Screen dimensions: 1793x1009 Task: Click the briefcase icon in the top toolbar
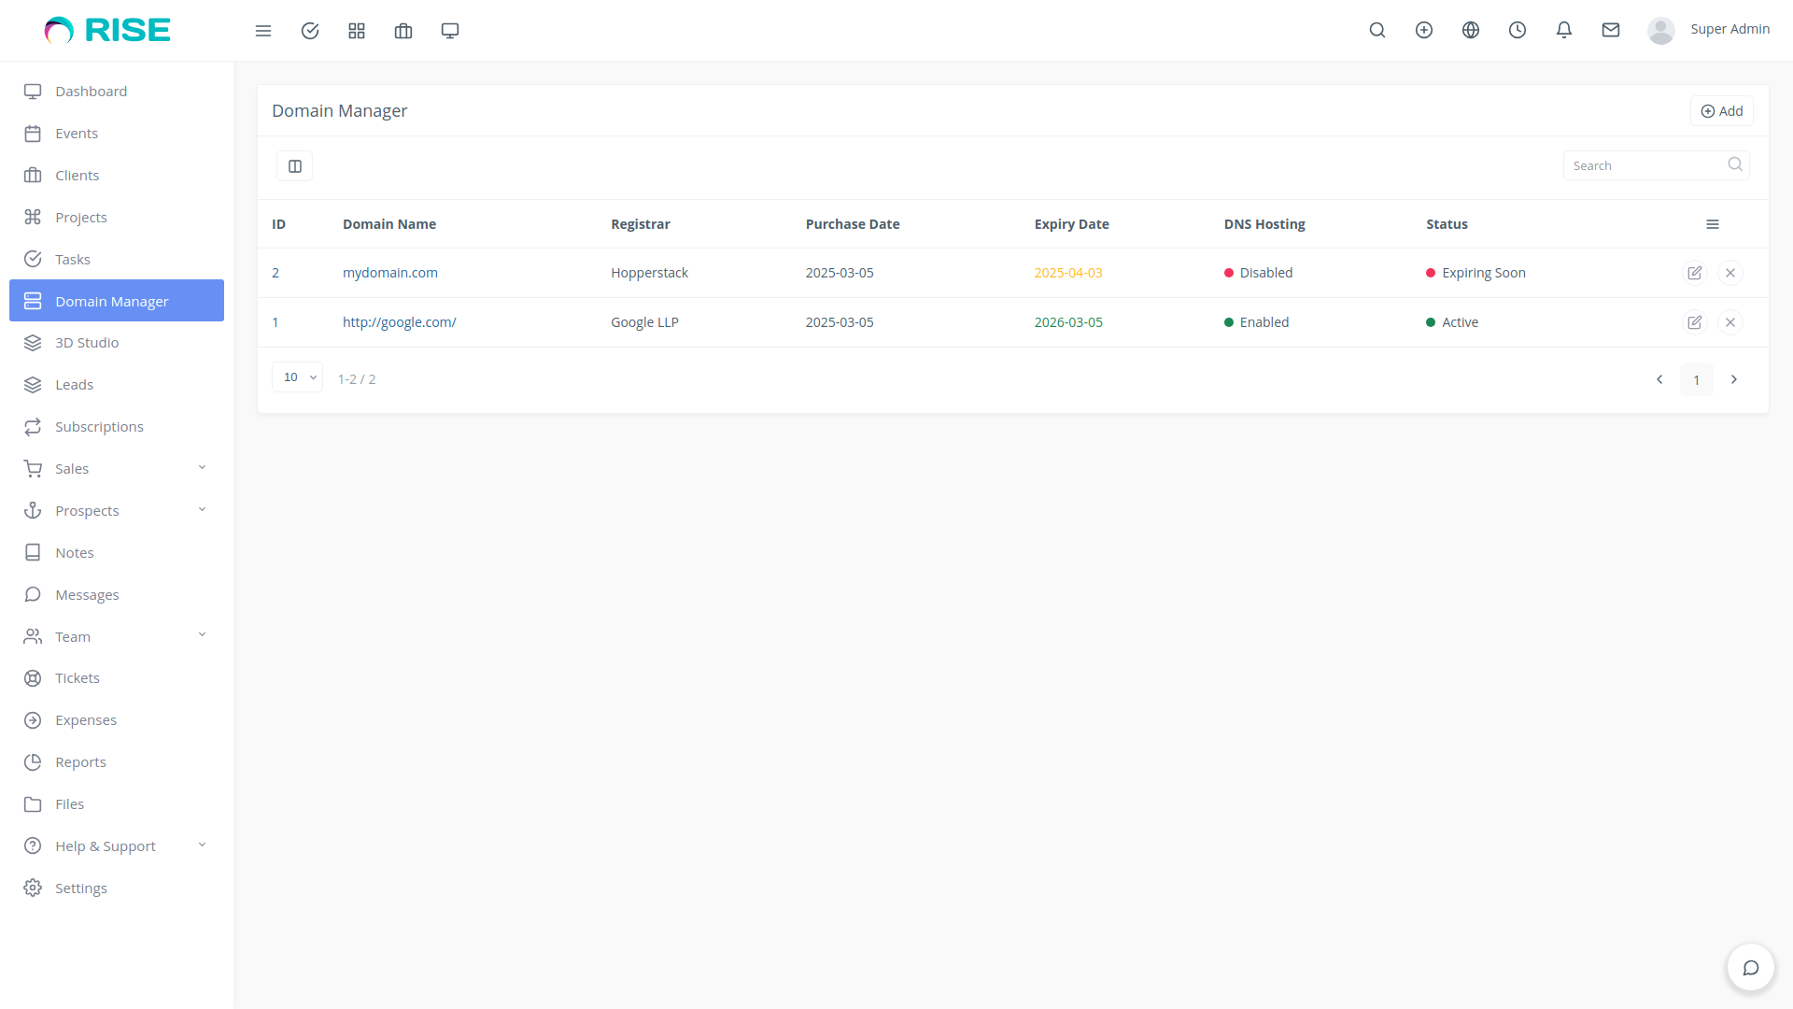tap(402, 30)
